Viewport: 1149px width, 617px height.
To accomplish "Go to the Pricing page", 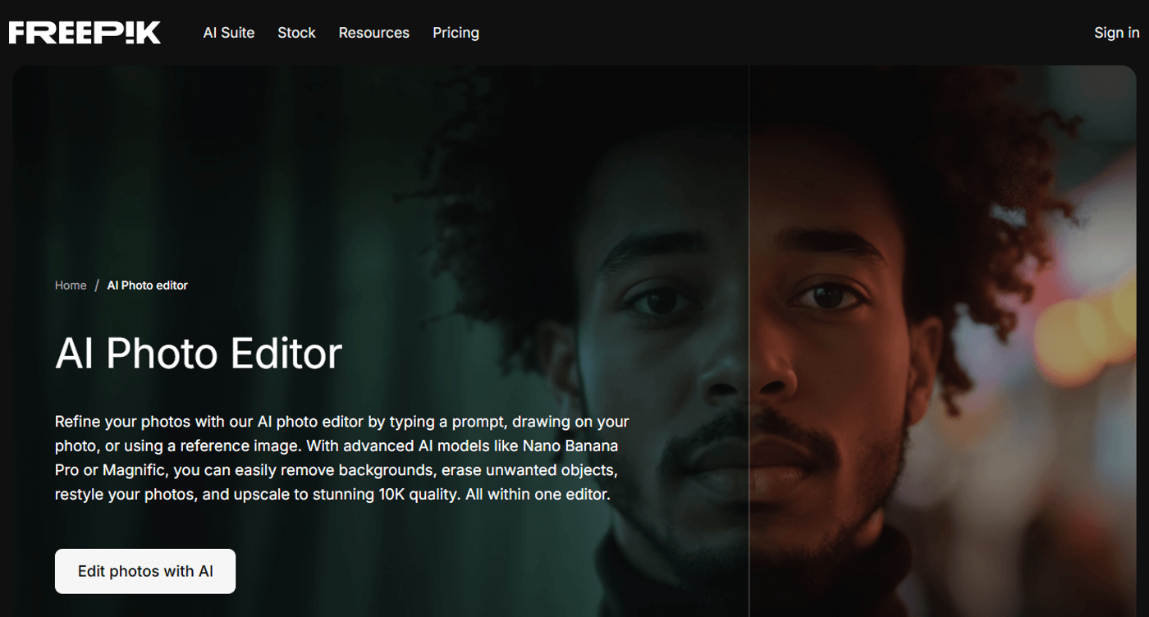I will coord(455,33).
